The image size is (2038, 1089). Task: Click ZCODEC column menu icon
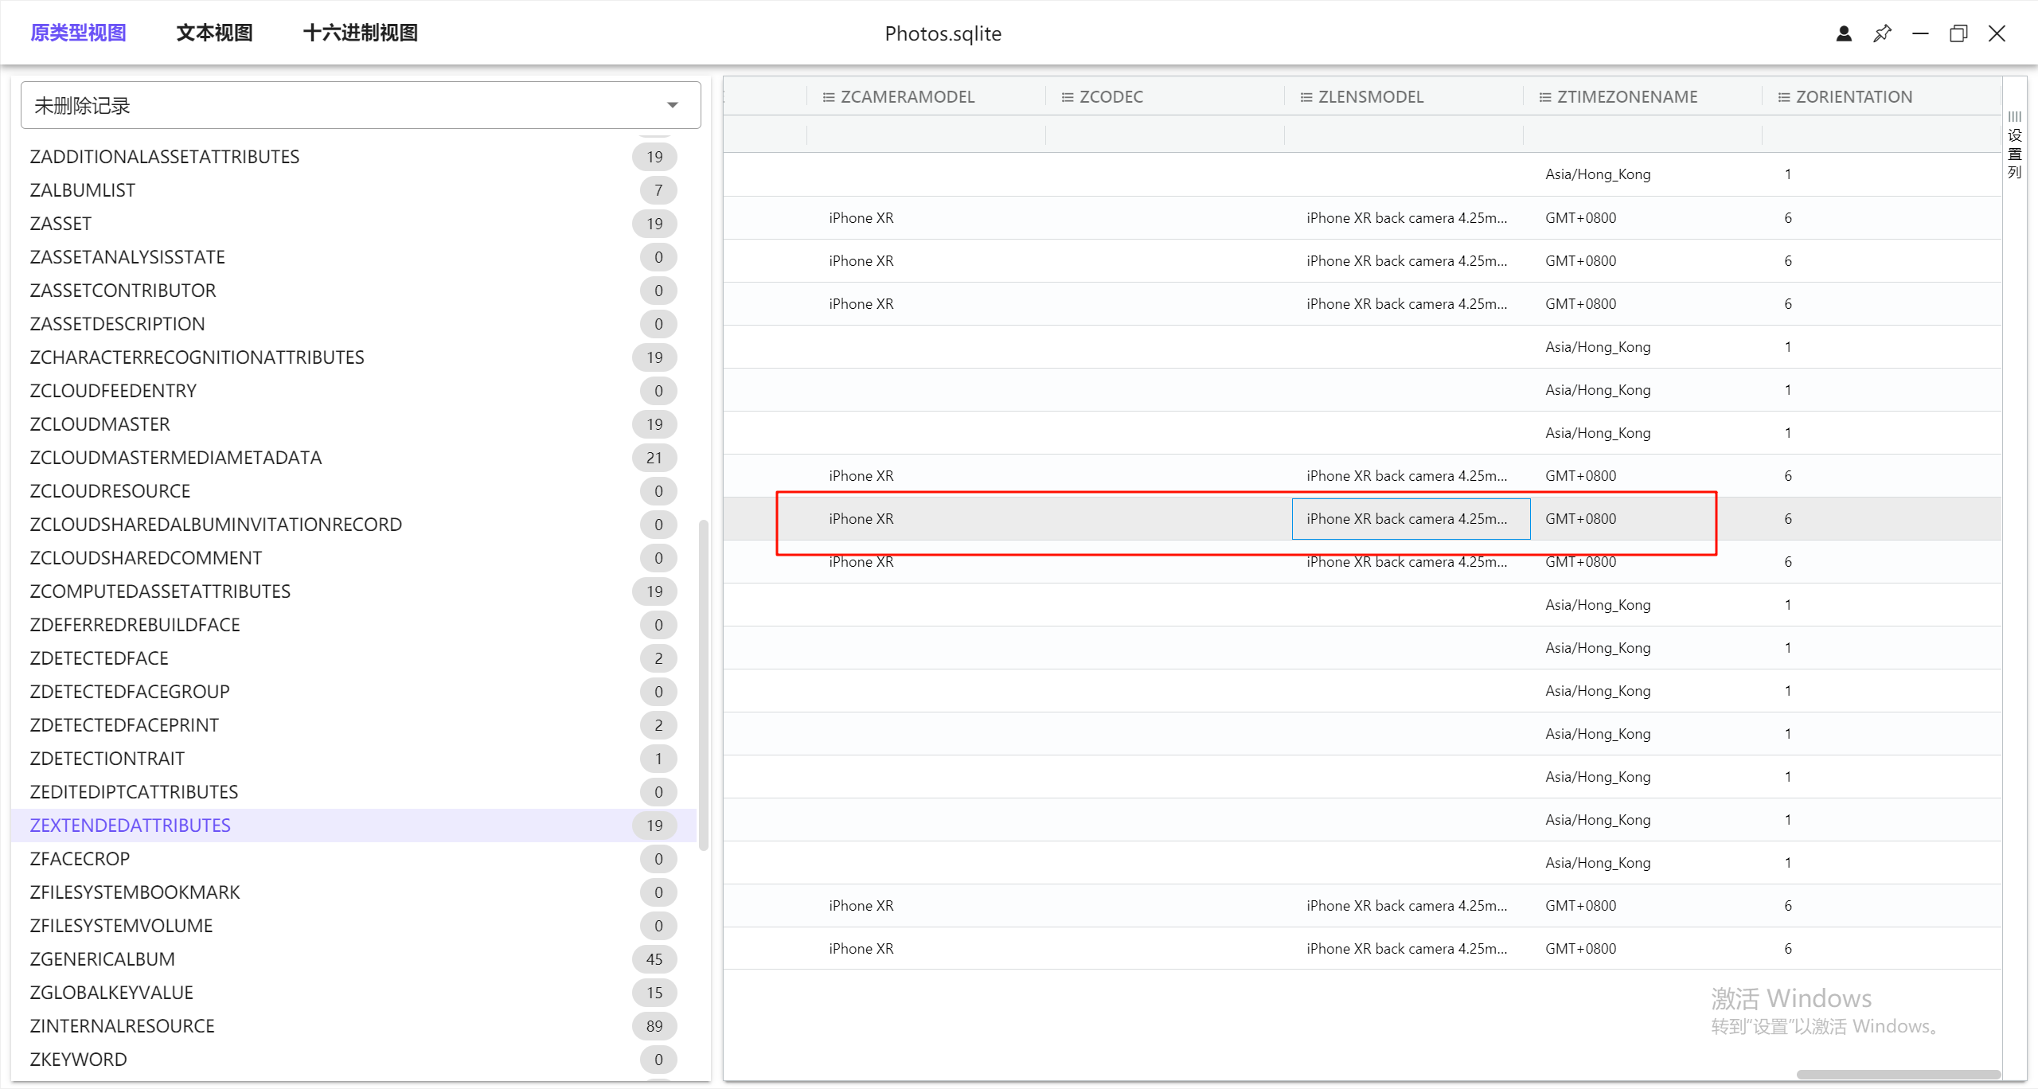point(1067,97)
